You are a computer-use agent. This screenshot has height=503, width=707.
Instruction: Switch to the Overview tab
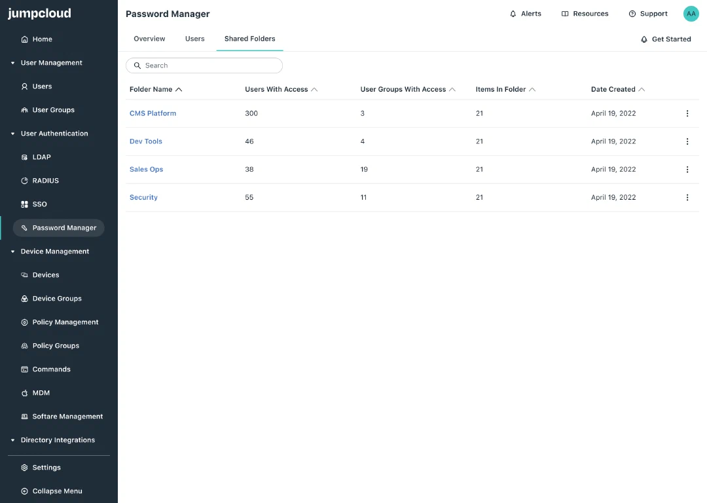click(x=149, y=39)
